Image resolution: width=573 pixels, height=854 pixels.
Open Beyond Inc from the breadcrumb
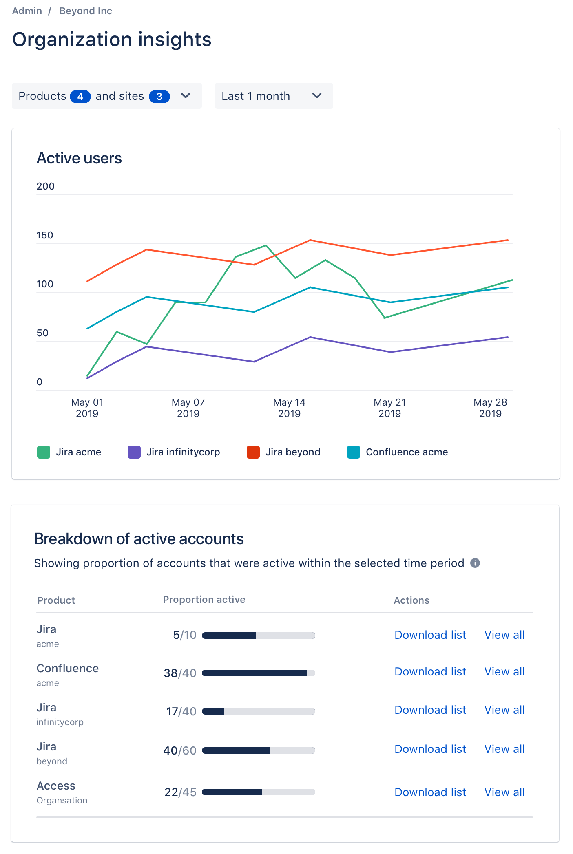coord(85,11)
